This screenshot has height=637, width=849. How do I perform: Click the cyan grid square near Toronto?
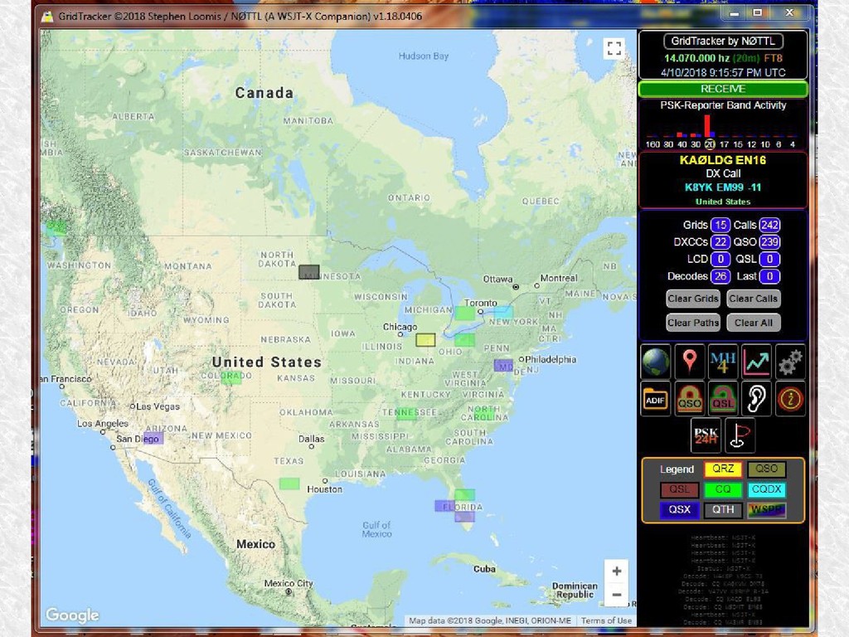tap(503, 312)
